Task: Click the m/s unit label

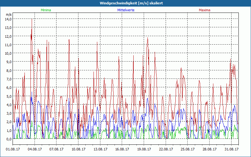Action: pos(9,14)
